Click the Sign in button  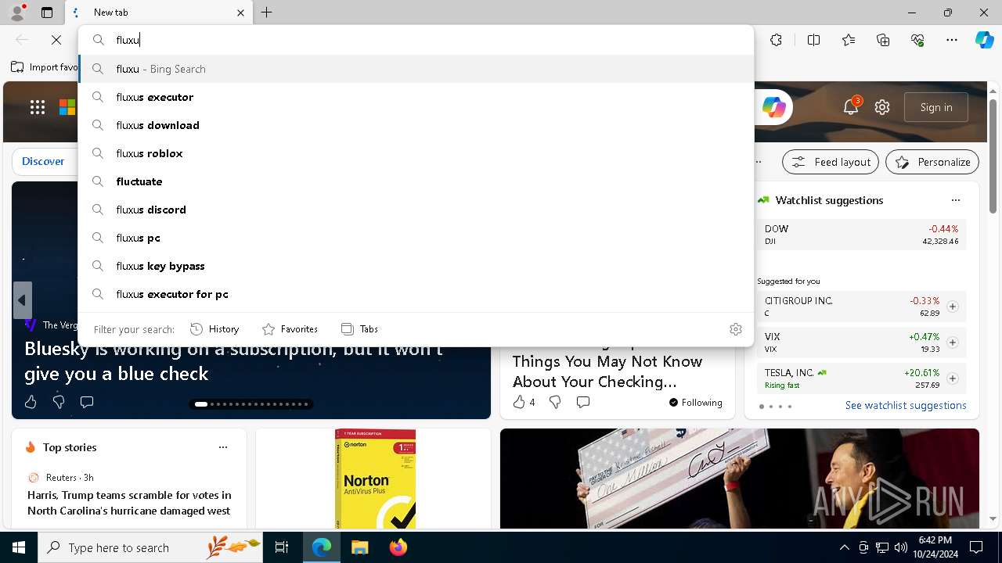pos(936,107)
